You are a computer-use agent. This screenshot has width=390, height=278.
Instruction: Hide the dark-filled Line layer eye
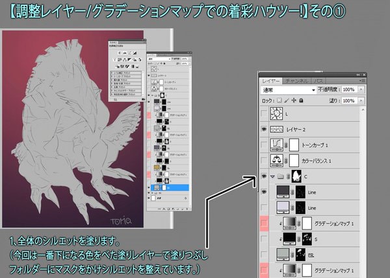(x=264, y=192)
